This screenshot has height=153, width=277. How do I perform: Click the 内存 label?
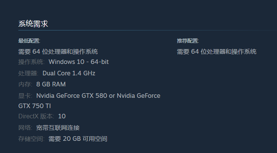[25, 84]
